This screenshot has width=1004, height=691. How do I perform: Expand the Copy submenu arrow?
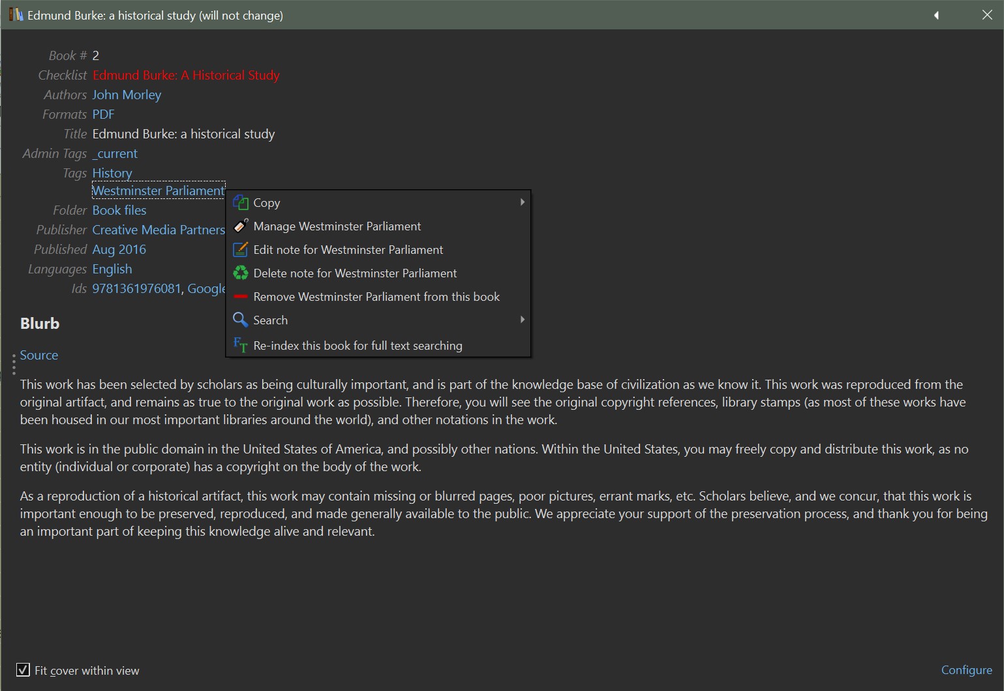tap(522, 202)
